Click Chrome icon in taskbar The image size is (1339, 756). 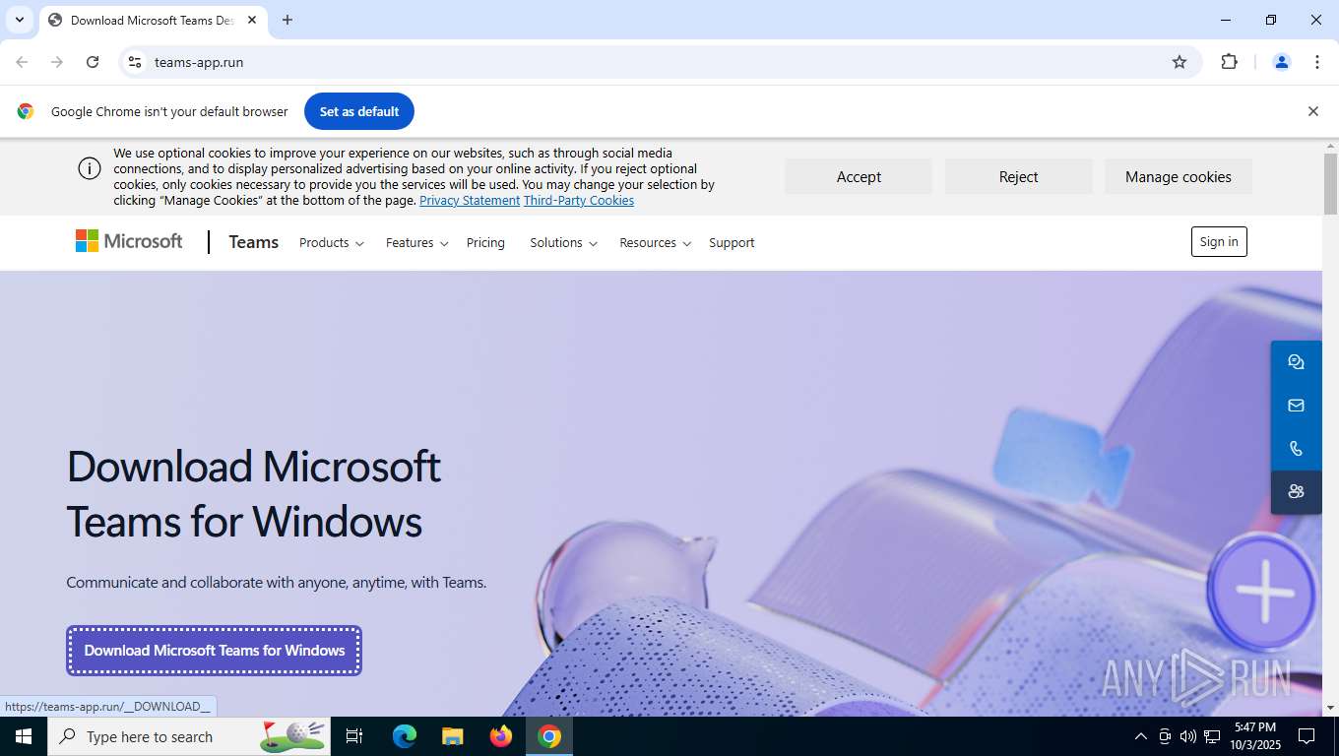549,736
